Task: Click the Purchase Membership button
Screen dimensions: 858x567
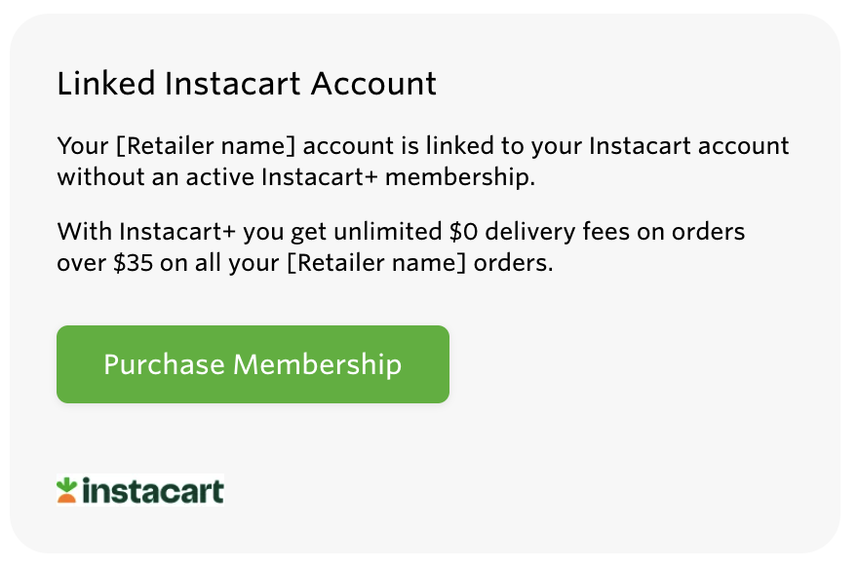Action: pyautogui.click(x=253, y=364)
